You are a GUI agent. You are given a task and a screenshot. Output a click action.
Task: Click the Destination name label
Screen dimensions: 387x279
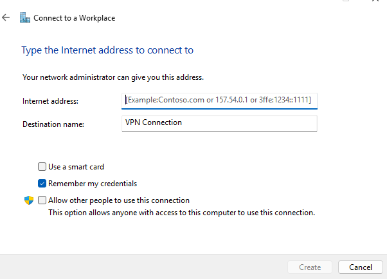[x=53, y=123]
